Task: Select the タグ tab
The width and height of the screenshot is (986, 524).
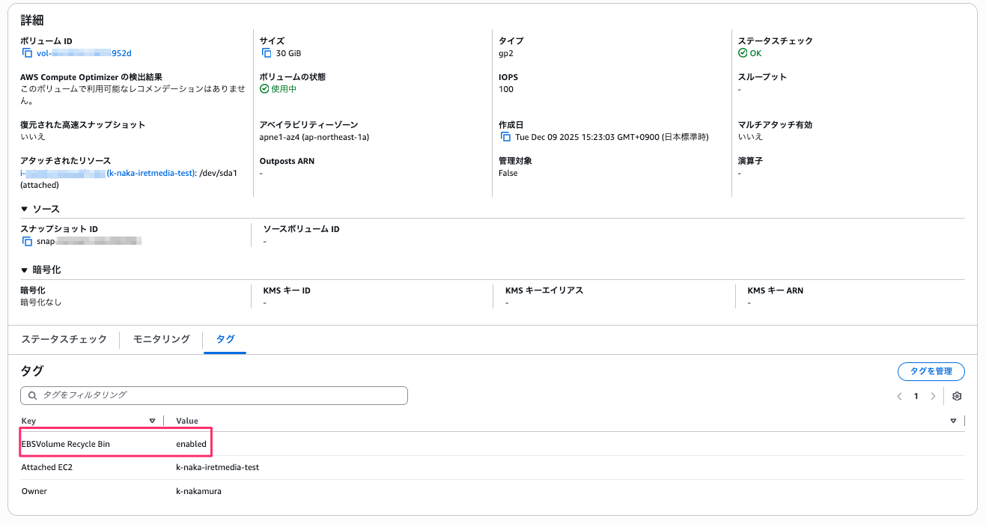Action: [225, 339]
